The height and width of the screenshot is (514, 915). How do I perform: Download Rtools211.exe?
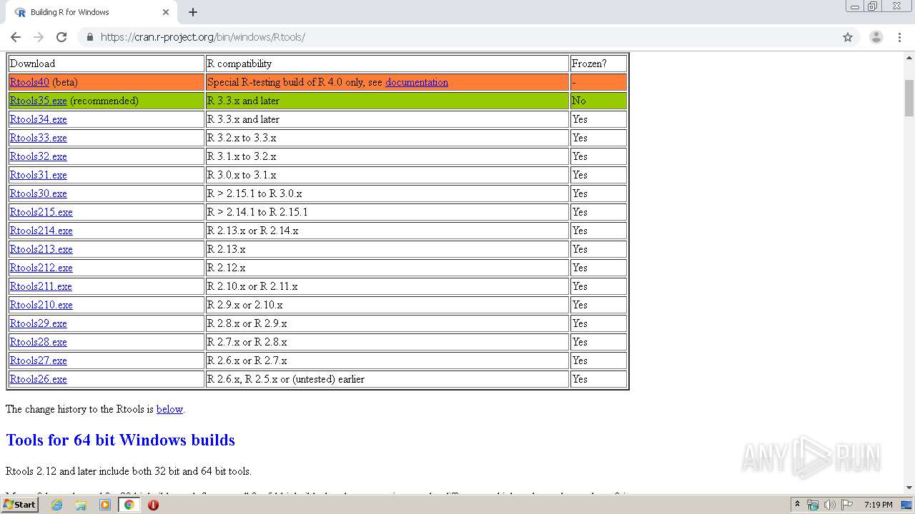[x=41, y=286]
